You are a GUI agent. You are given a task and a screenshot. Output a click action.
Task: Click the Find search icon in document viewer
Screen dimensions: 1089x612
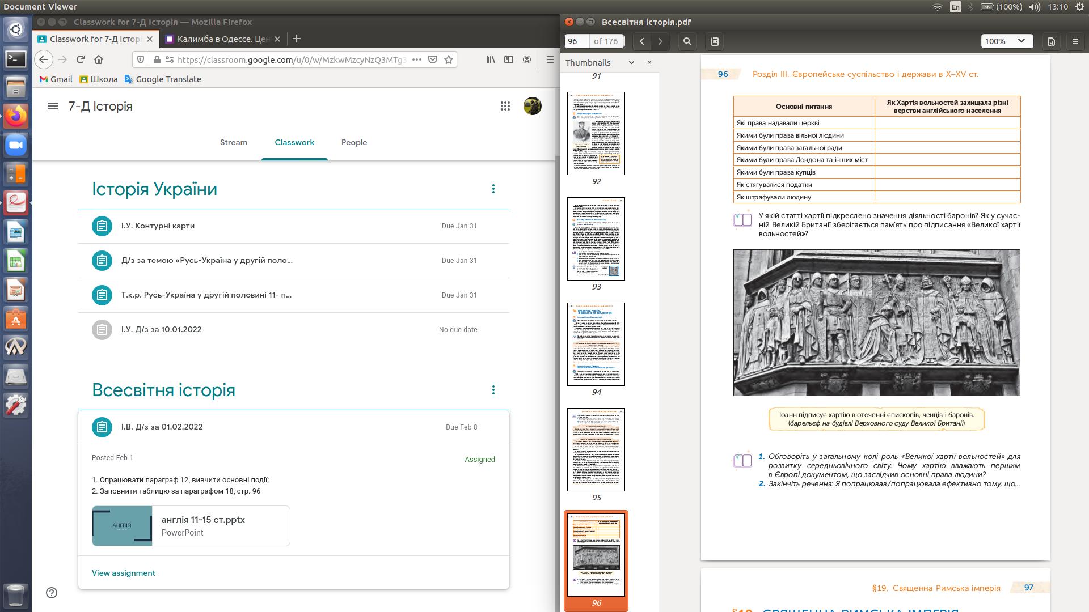pos(687,41)
